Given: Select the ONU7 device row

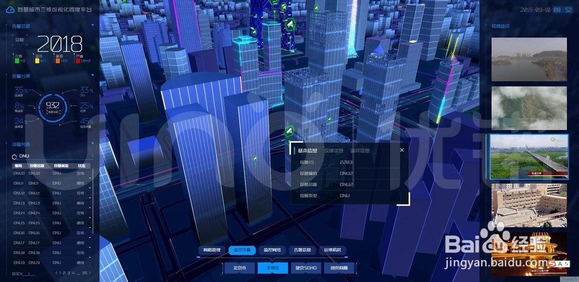Looking at the screenshot, I should pos(51,243).
